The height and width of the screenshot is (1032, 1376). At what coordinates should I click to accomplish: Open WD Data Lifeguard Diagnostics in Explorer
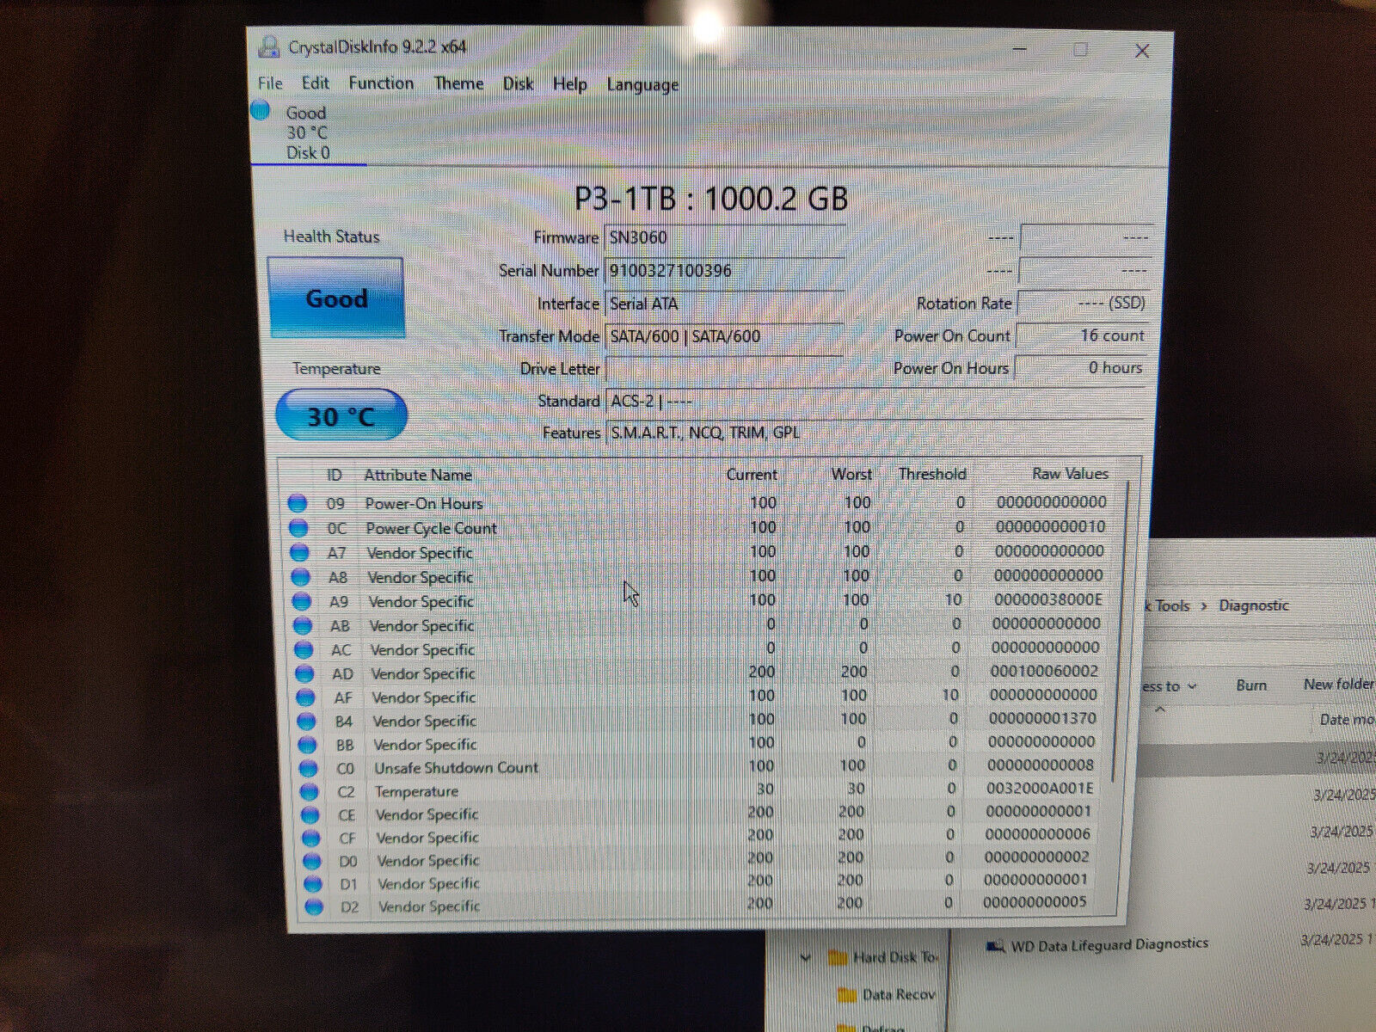pos(1109,945)
